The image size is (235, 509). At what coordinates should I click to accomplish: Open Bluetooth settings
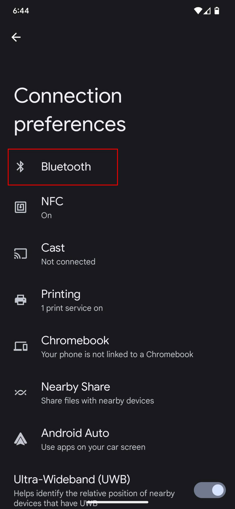click(x=66, y=167)
